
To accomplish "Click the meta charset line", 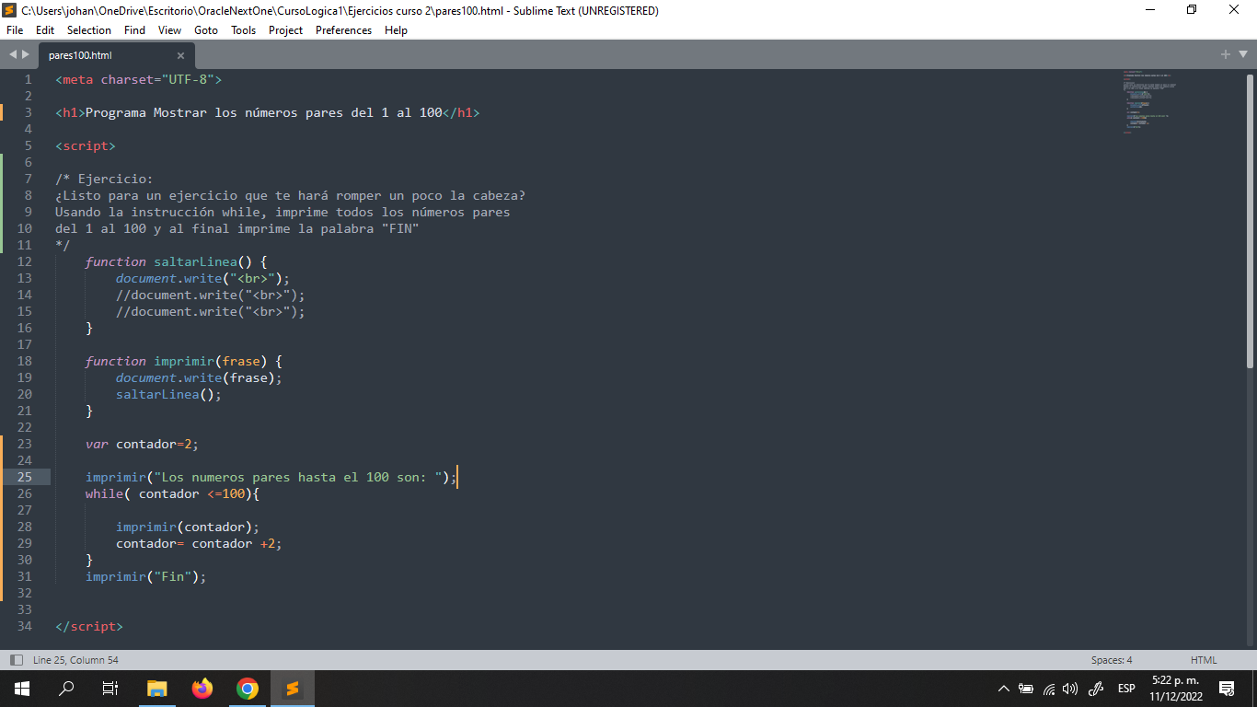I will tap(138, 79).
